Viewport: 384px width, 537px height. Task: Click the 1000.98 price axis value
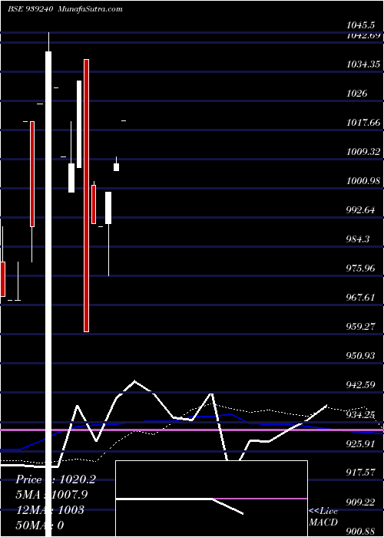363,180
